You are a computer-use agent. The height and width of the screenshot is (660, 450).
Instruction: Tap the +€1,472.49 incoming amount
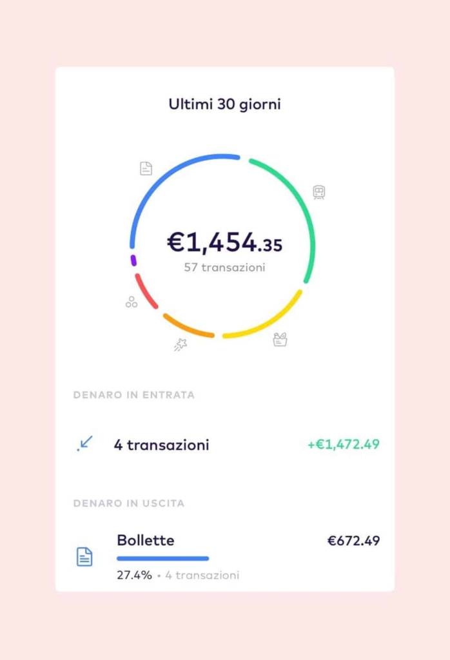coord(344,444)
